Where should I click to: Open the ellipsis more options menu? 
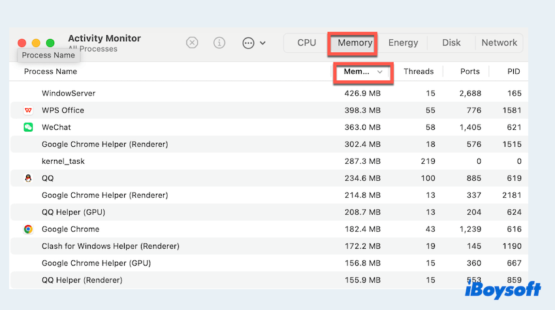coord(253,42)
